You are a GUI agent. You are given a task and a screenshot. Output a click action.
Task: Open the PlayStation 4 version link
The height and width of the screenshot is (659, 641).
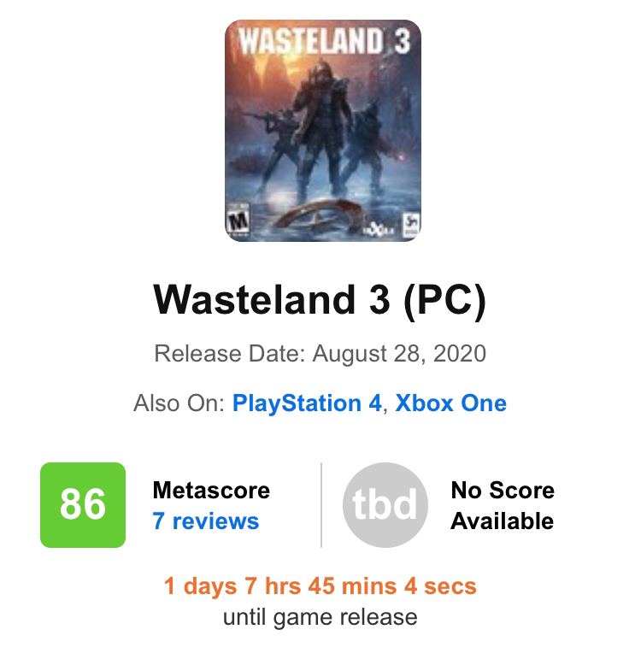tap(307, 403)
